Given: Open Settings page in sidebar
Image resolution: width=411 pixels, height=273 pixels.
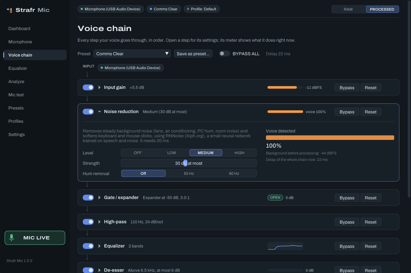Looking at the screenshot, I should click(35, 134).
